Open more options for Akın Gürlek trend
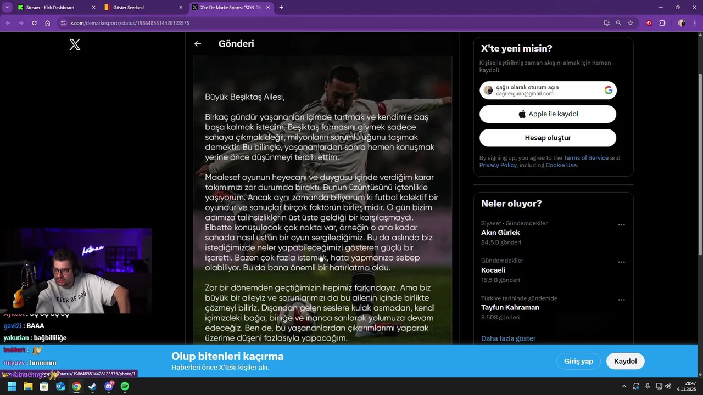This screenshot has height=395, width=703. (621, 225)
